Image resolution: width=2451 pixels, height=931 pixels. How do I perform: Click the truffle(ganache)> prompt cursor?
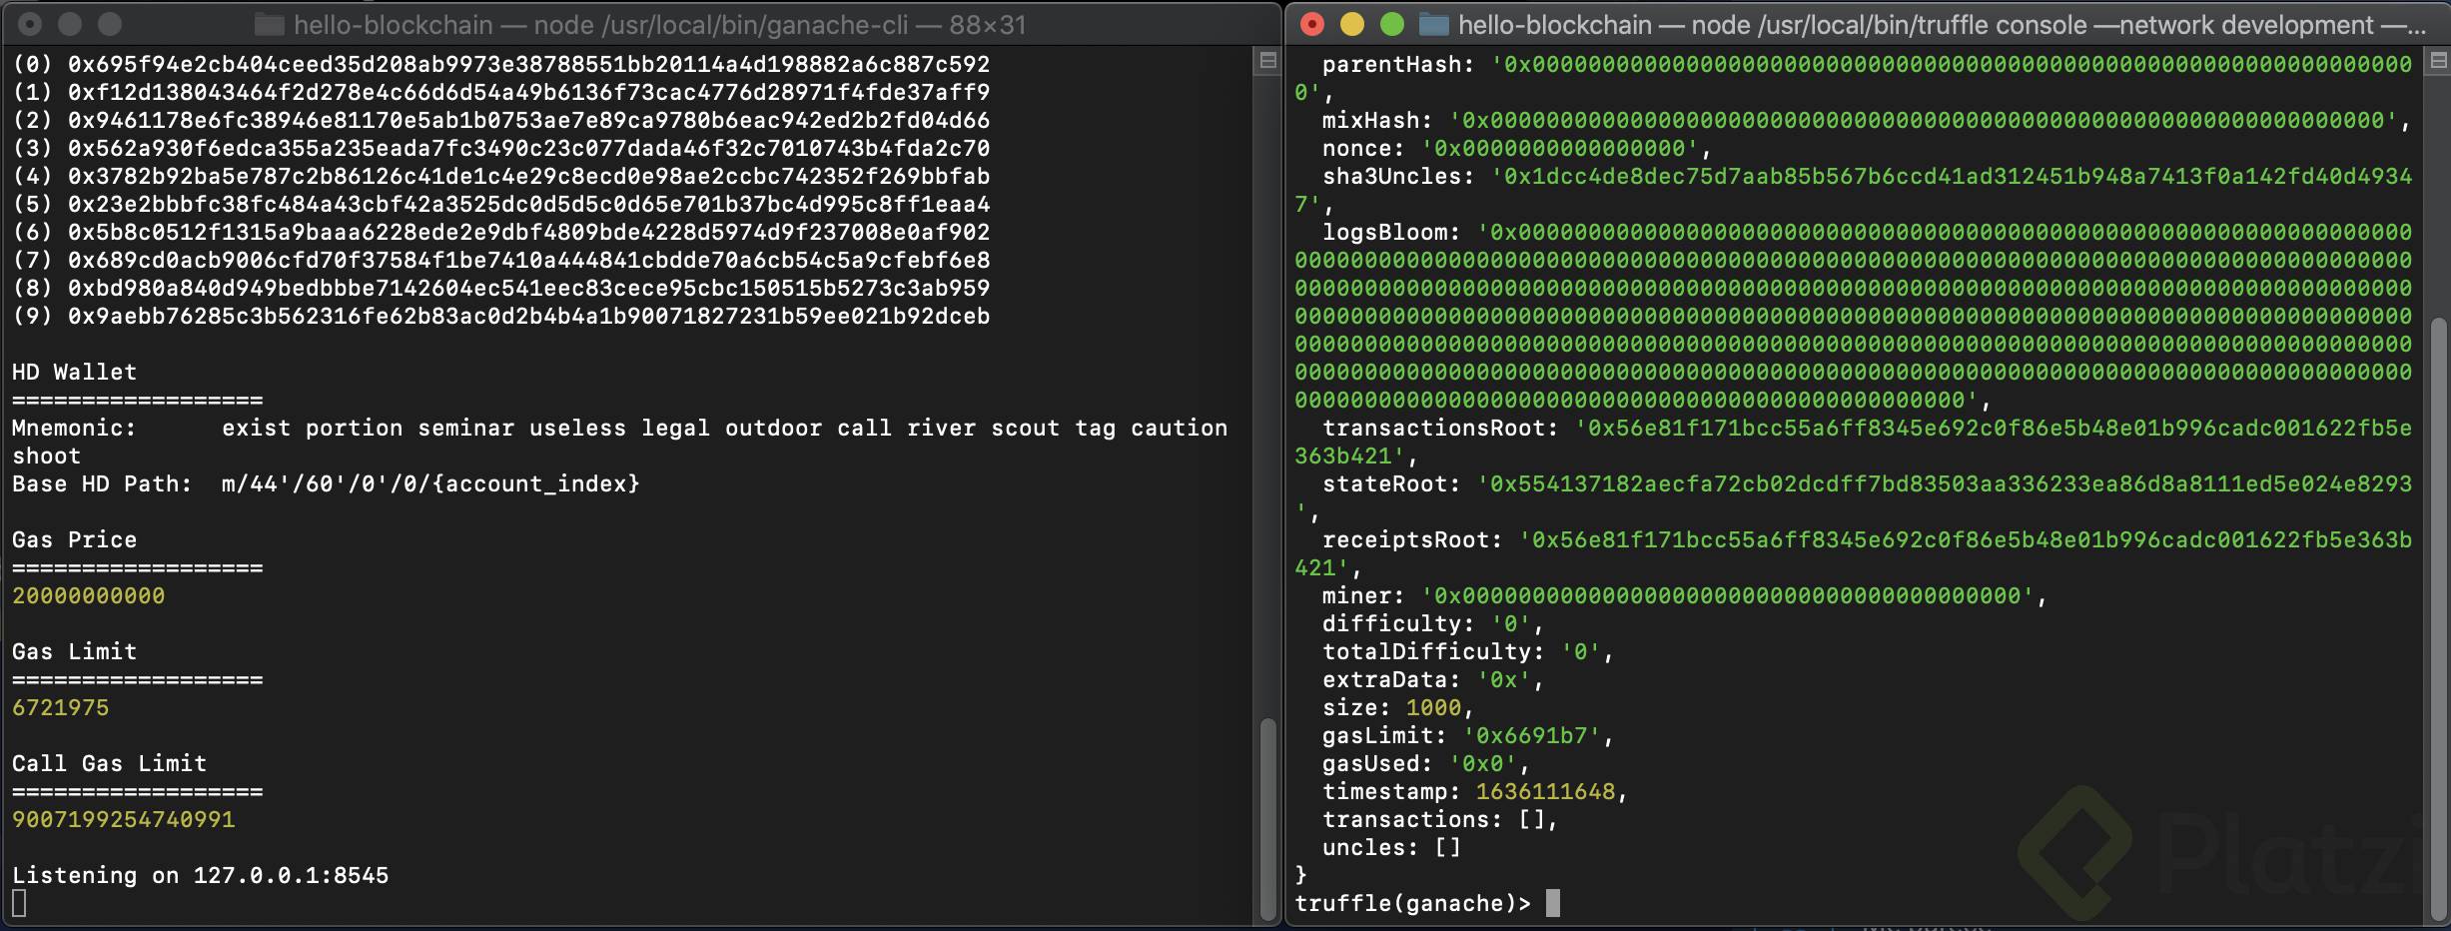point(1556,904)
